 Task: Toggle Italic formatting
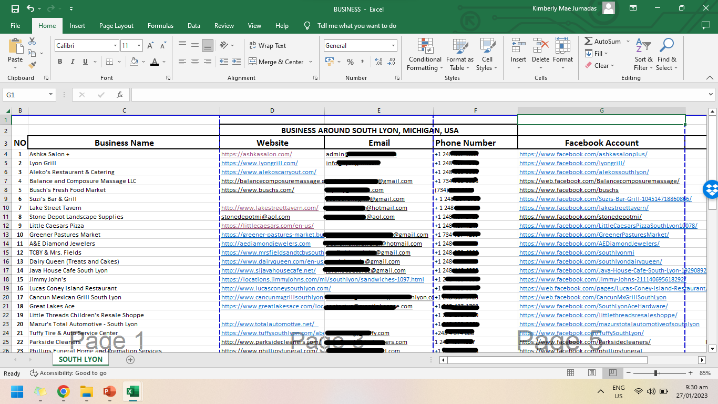[x=73, y=62]
